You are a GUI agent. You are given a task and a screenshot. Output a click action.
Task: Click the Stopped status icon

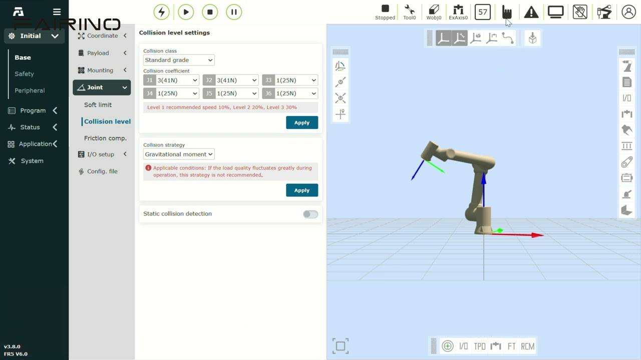(385, 12)
